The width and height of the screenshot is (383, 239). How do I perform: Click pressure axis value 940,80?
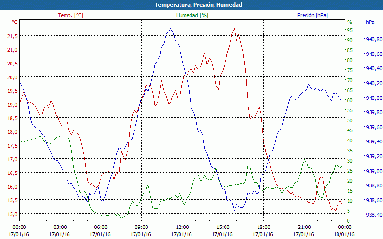(374, 39)
